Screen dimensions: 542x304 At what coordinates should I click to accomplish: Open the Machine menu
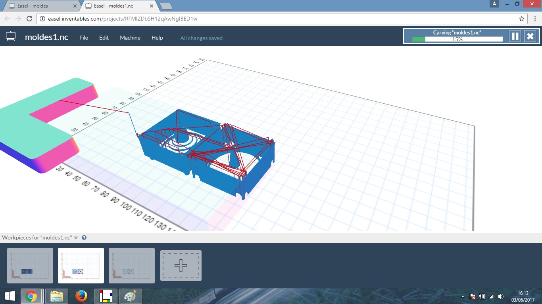130,38
